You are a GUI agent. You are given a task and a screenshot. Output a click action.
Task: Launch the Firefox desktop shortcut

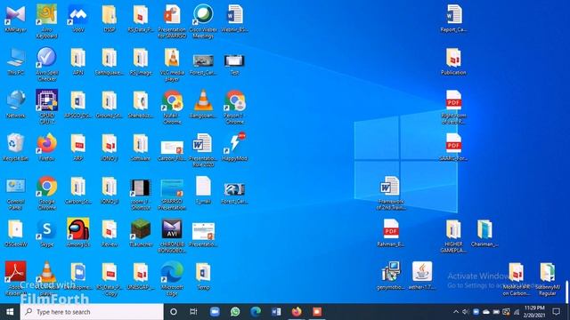coord(47,147)
